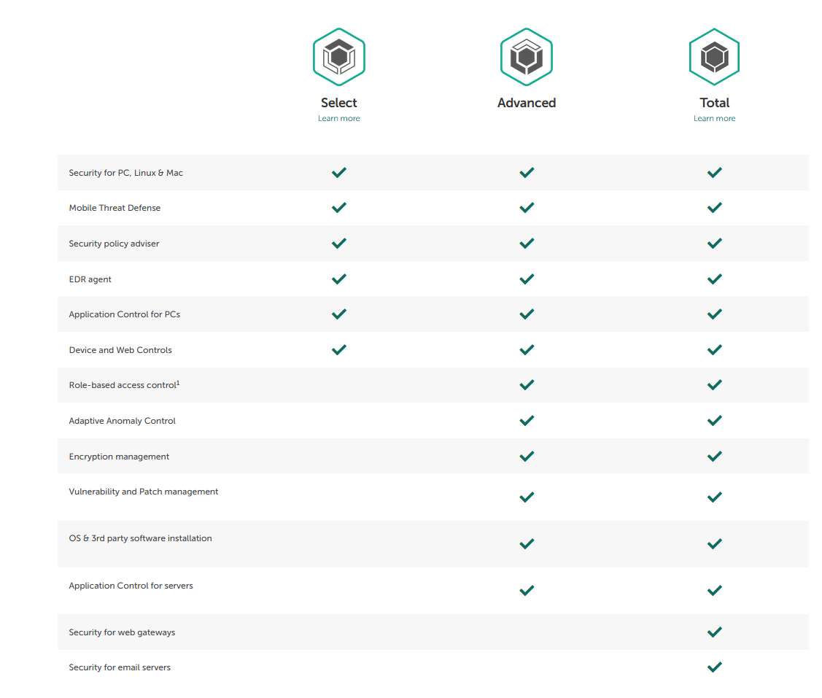Click the Role-based access control footnote label
The image size is (822, 698).
click(x=124, y=385)
